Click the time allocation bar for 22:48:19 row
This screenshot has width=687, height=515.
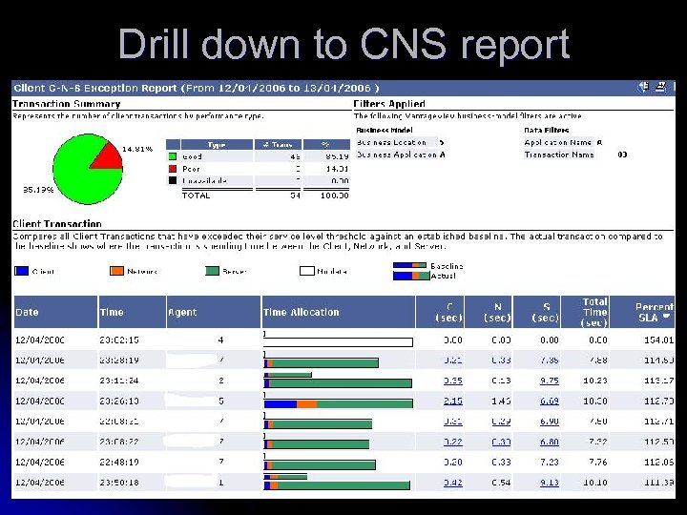[320, 464]
